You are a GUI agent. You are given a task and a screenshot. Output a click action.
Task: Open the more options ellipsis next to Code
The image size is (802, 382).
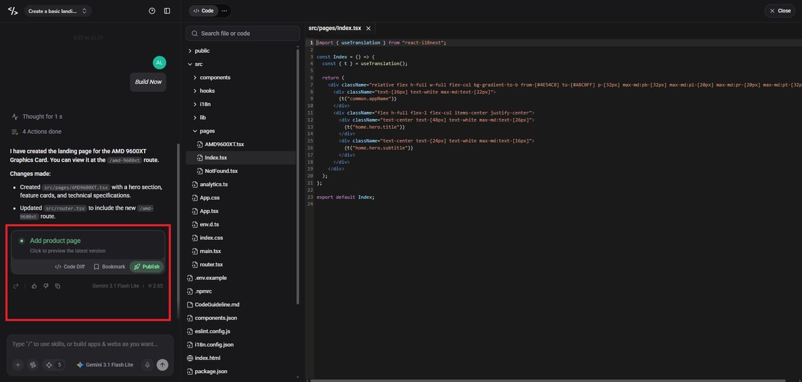point(224,11)
